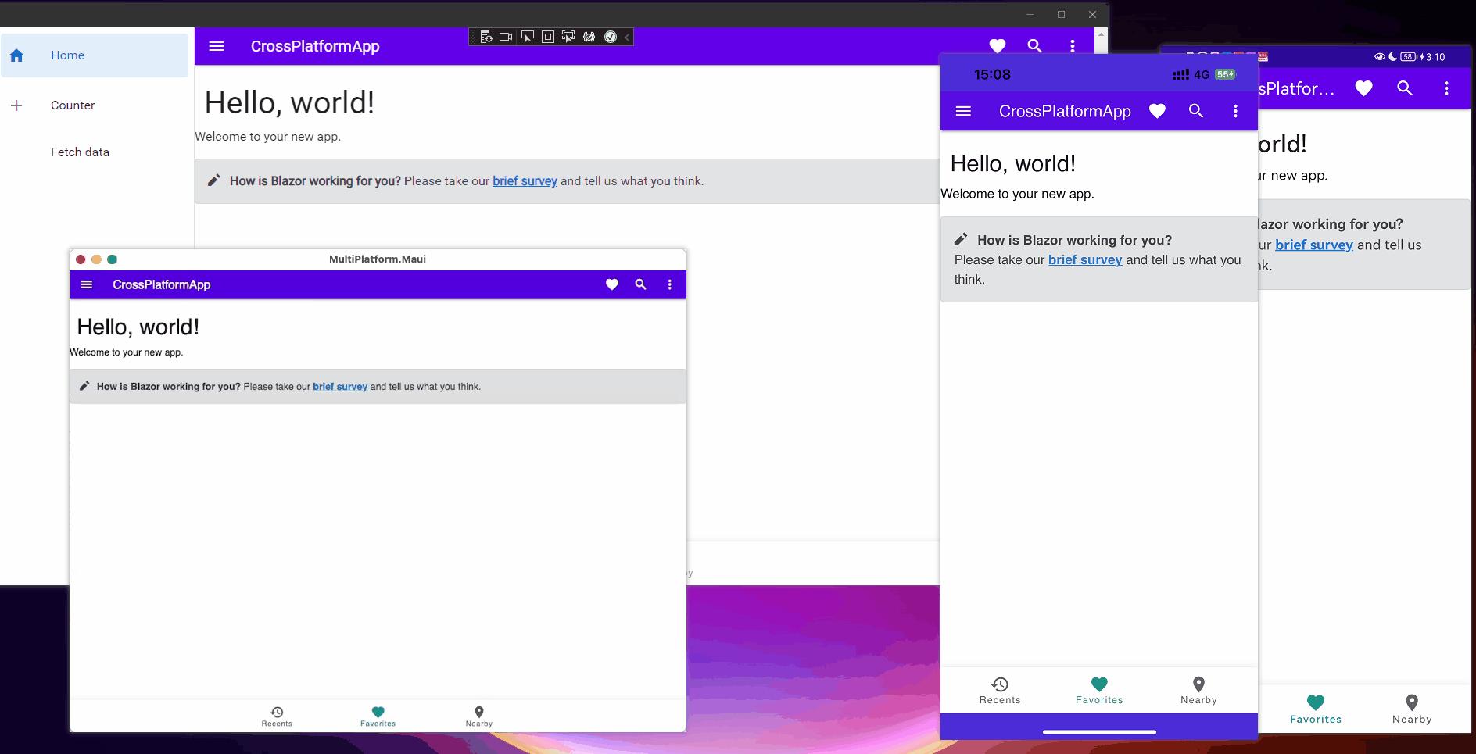Click the camera icon in debug toolbar
Image resolution: width=1476 pixels, height=754 pixels.
point(506,37)
